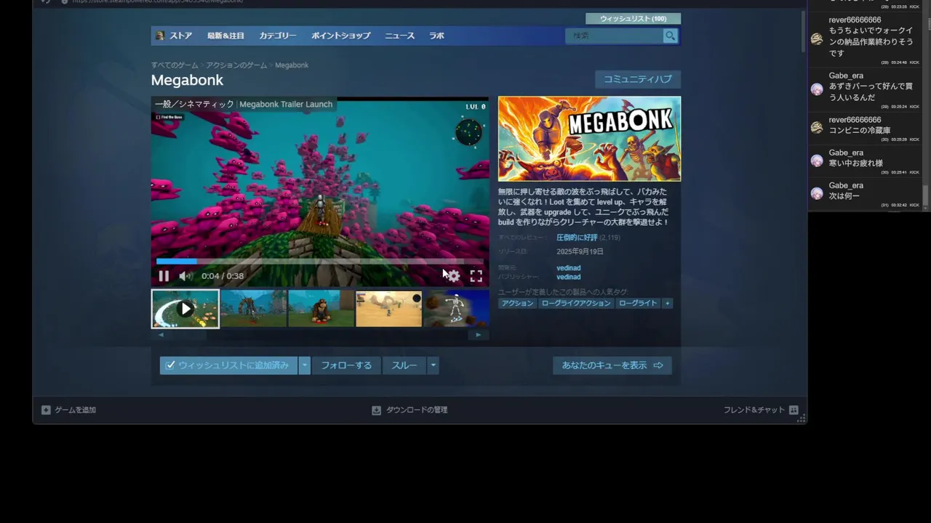
Task: Uncheck ウィッシュリストに追加済み wishlist button
Action: pos(228,365)
